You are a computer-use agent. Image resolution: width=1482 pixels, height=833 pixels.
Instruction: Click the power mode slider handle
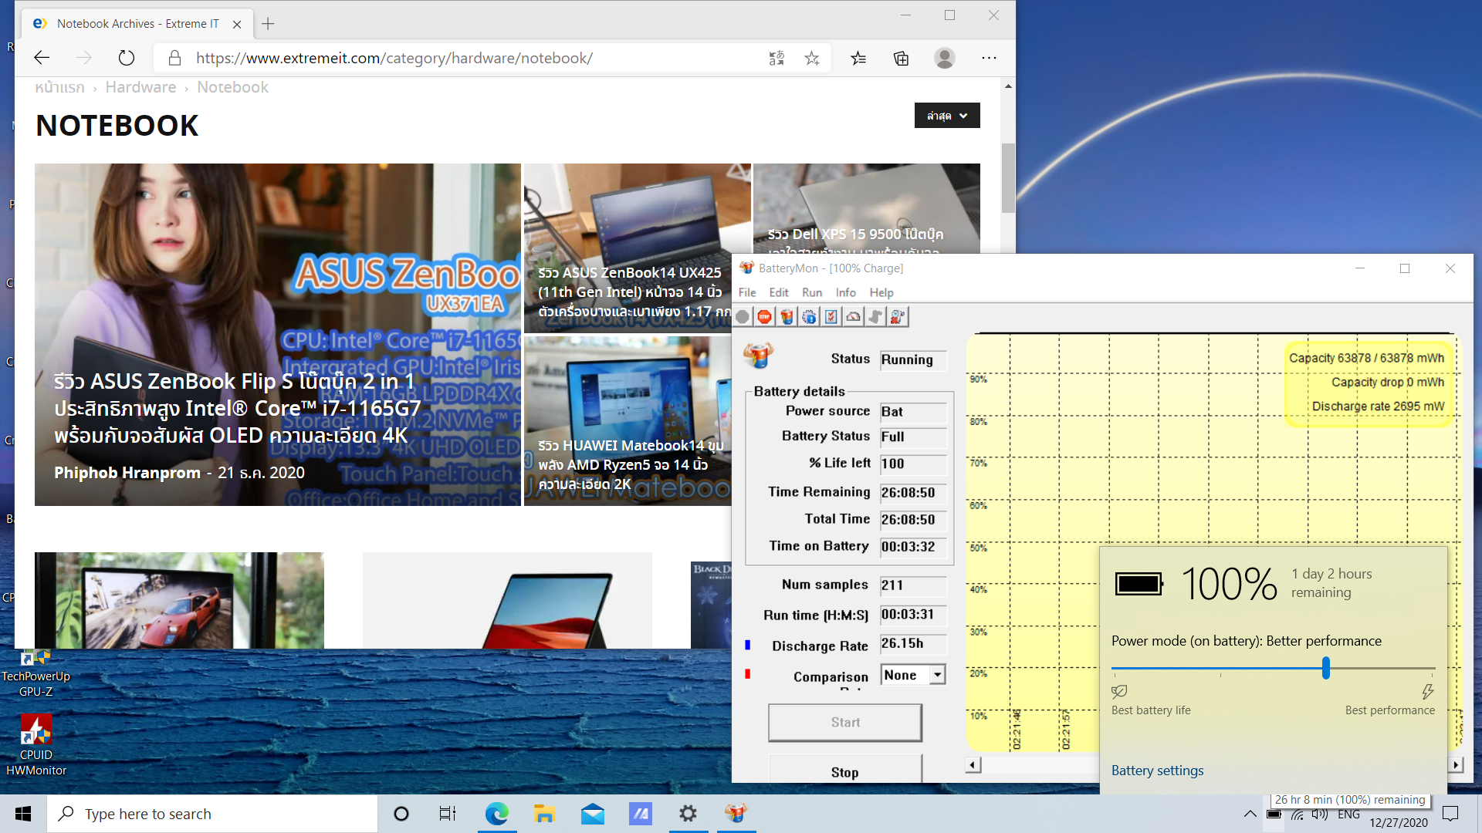point(1325,668)
